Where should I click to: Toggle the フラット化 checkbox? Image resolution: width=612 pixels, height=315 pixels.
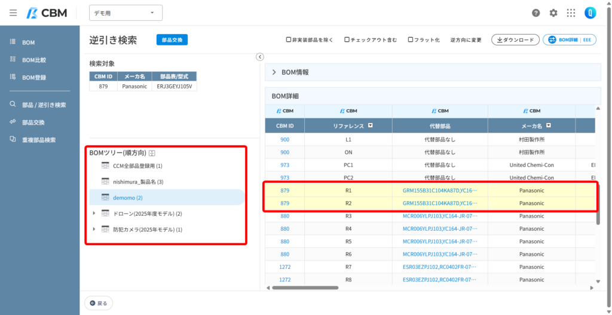point(410,40)
